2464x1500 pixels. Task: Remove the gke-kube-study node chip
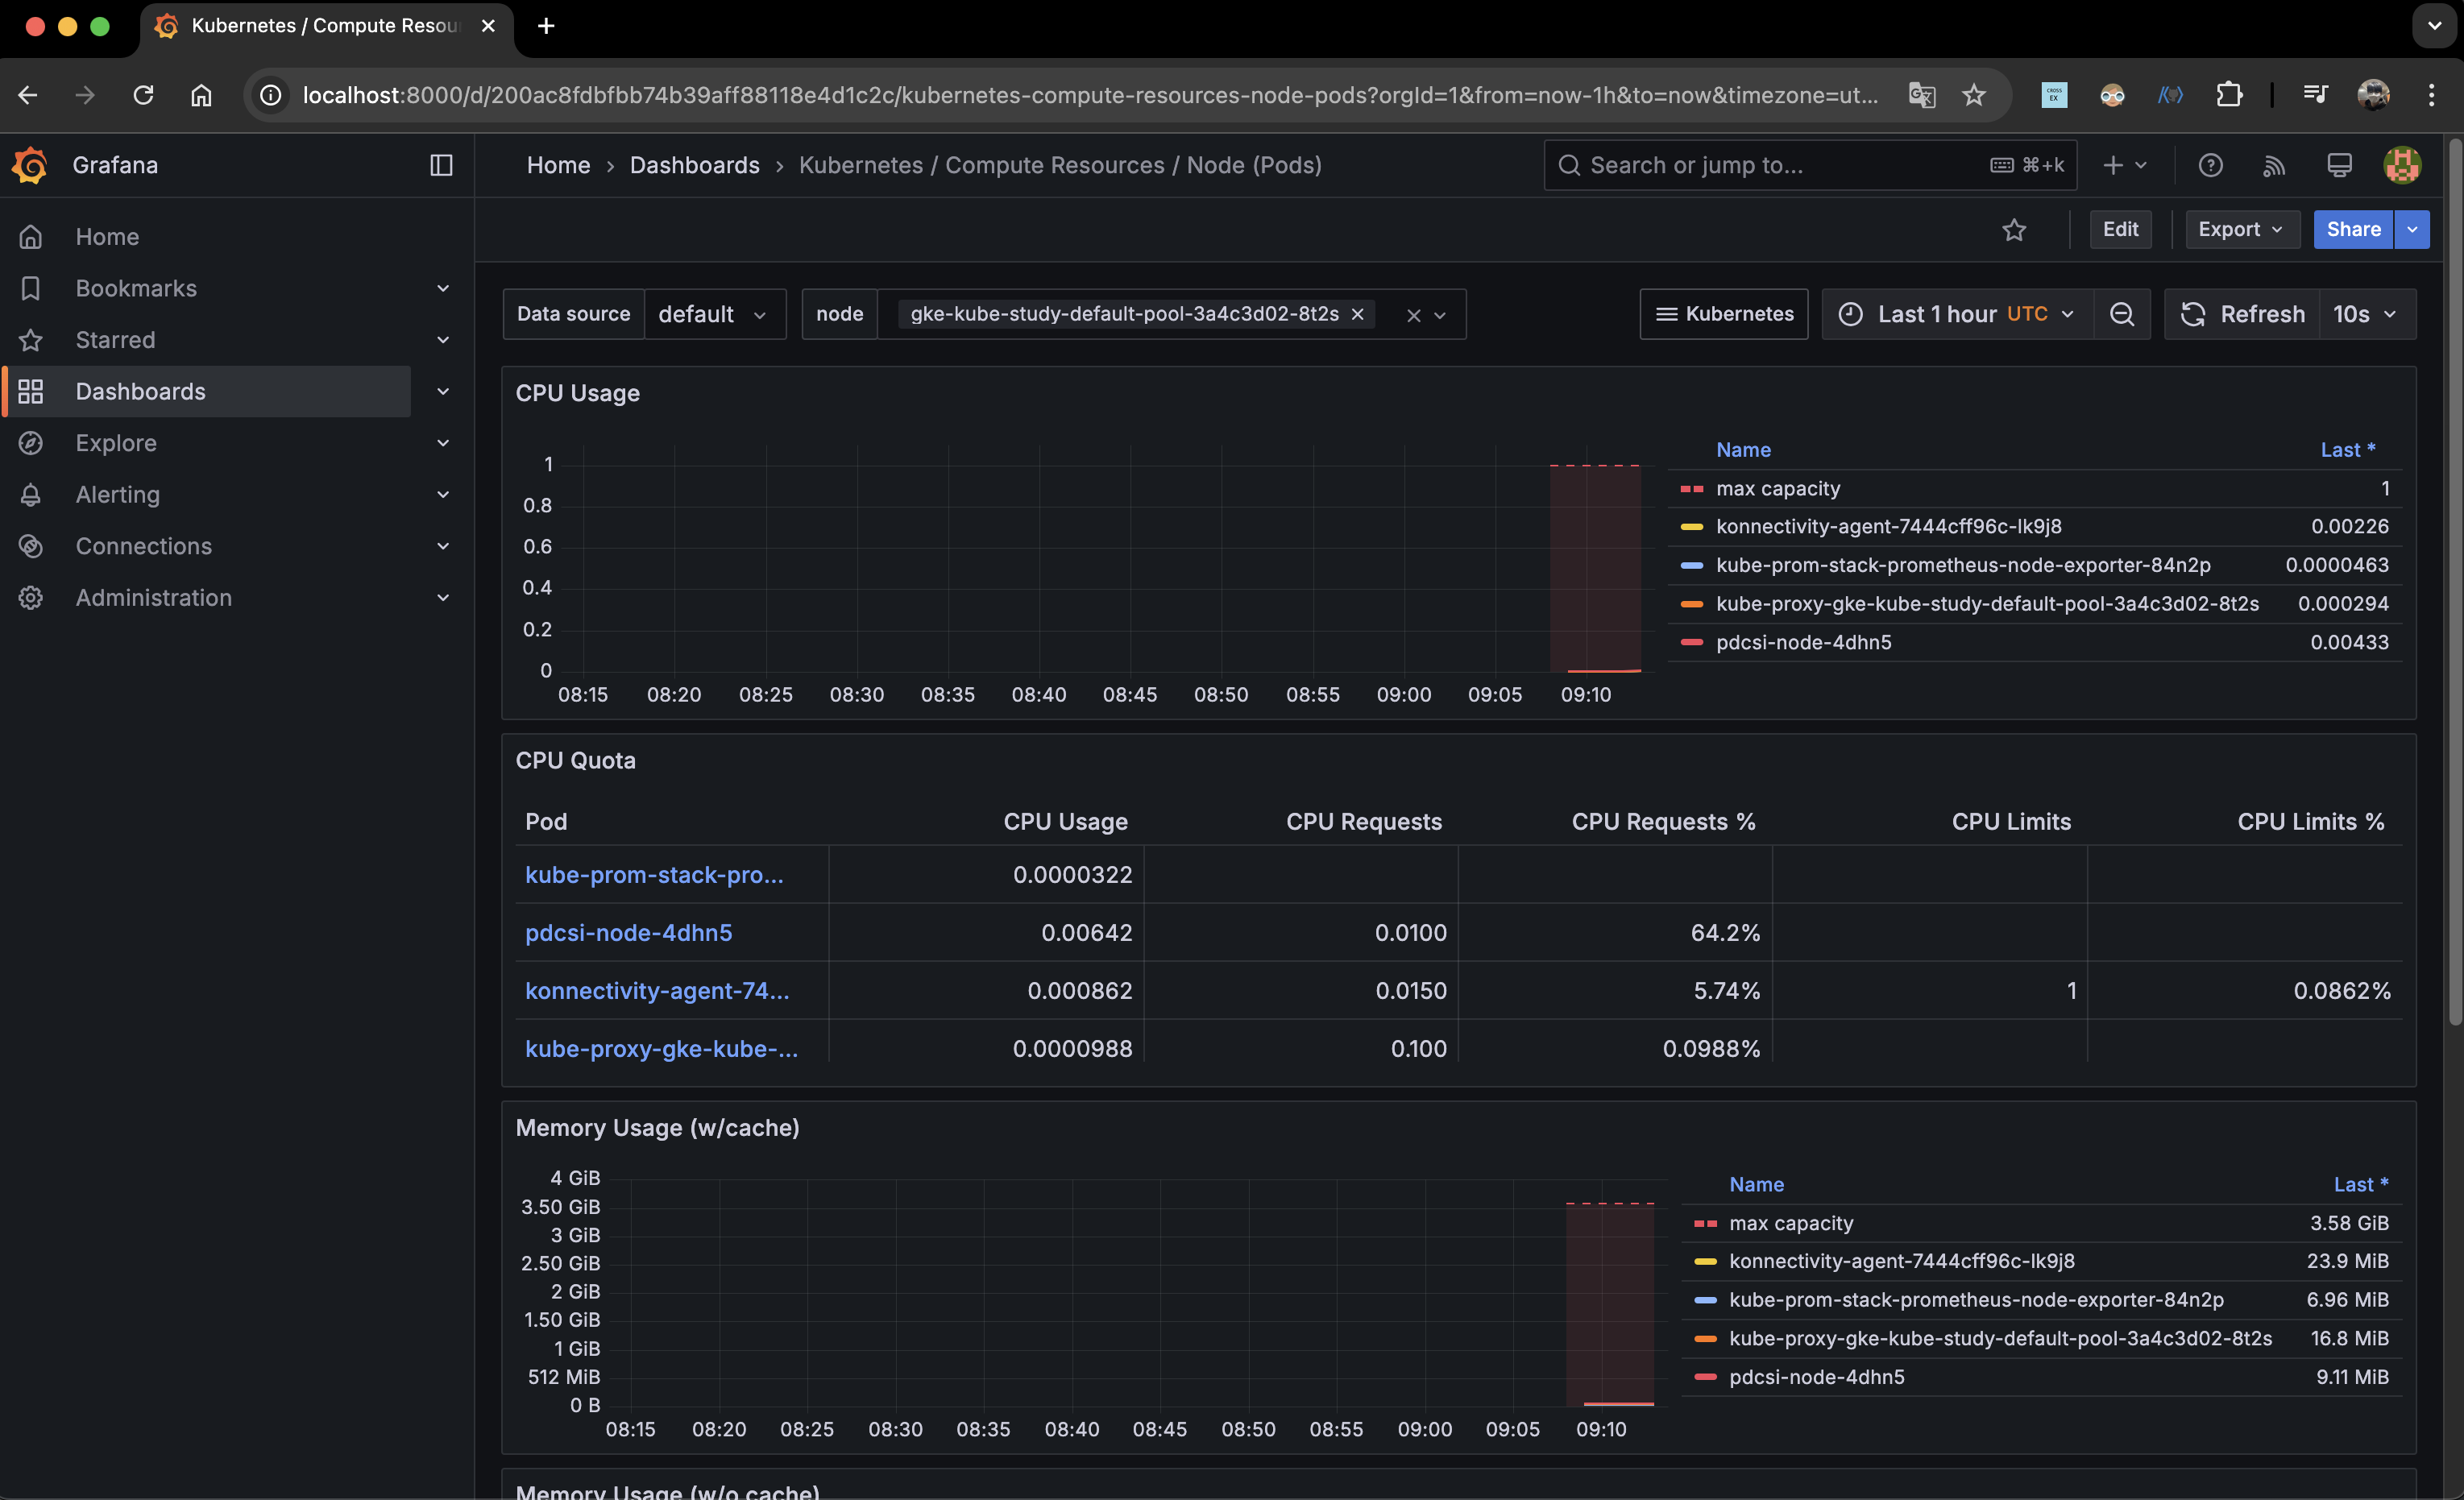click(x=1357, y=314)
